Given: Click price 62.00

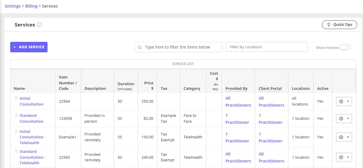Looking at the screenshot, I should [x=148, y=119].
